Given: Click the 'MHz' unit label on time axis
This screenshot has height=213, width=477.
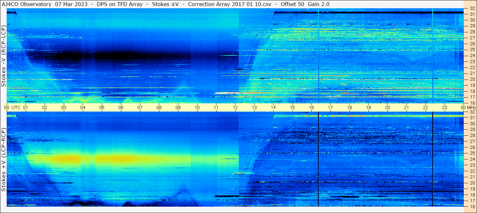Looking at the screenshot, I should [471, 107].
